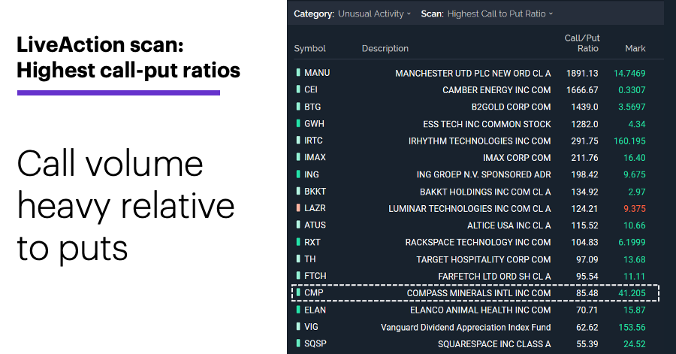Click the 85.48 call/put ratio value

click(x=587, y=293)
